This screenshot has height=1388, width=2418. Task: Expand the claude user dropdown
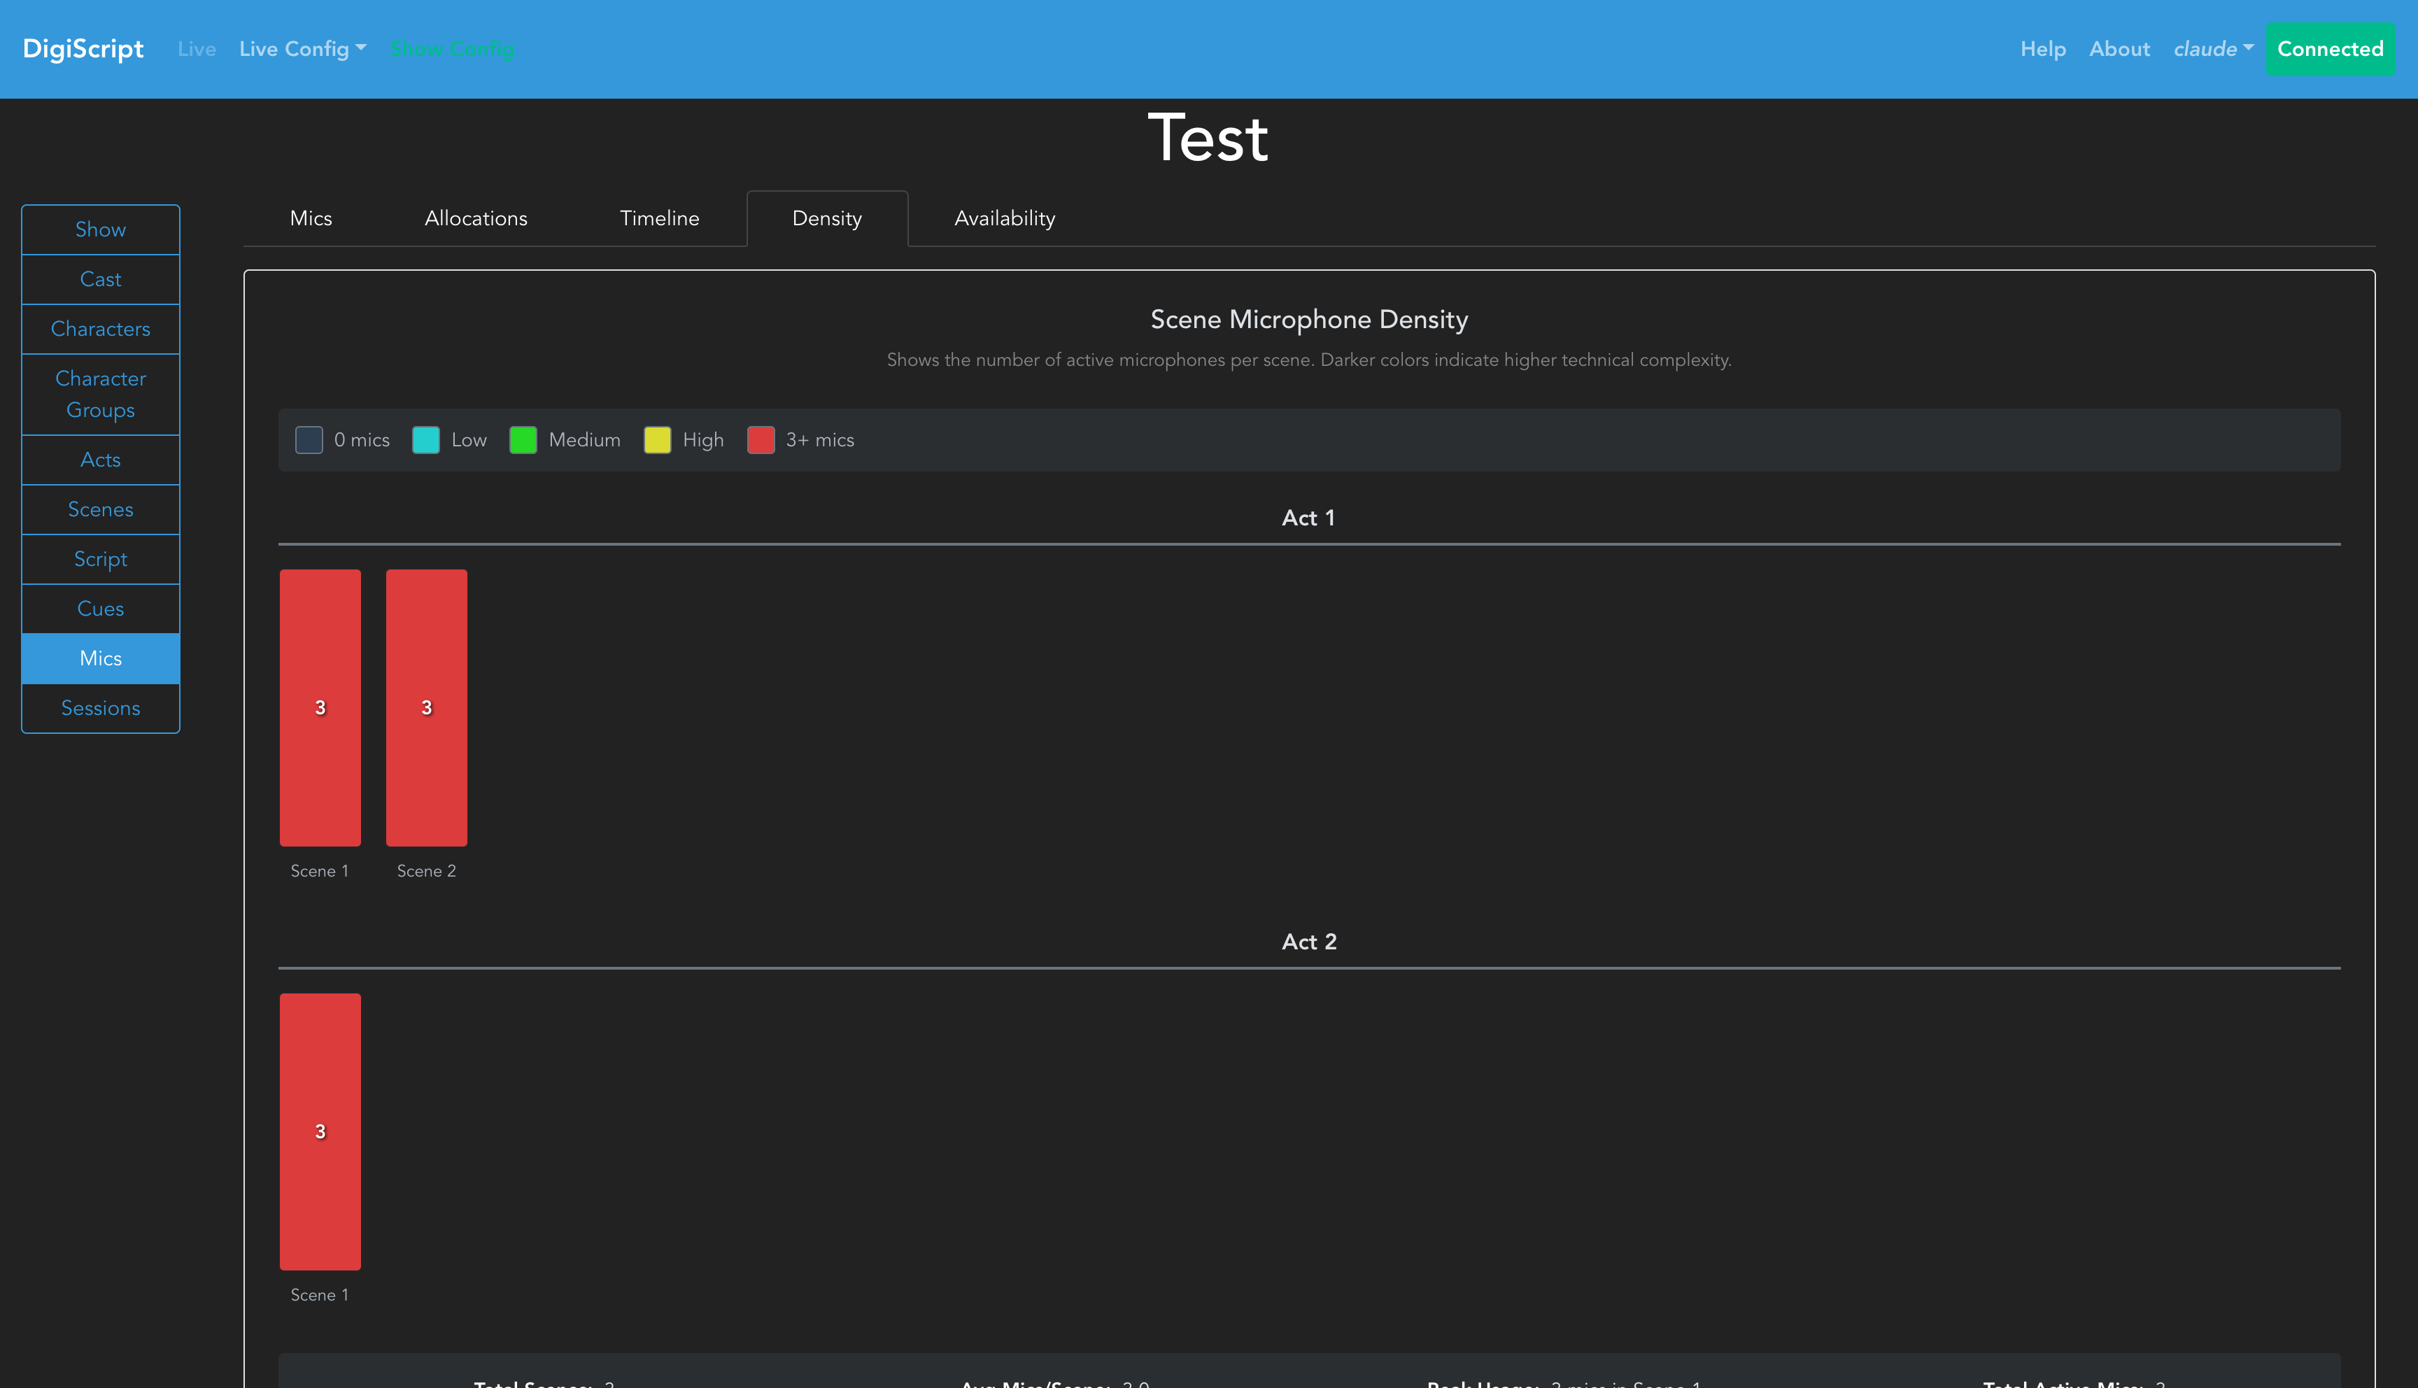2212,48
